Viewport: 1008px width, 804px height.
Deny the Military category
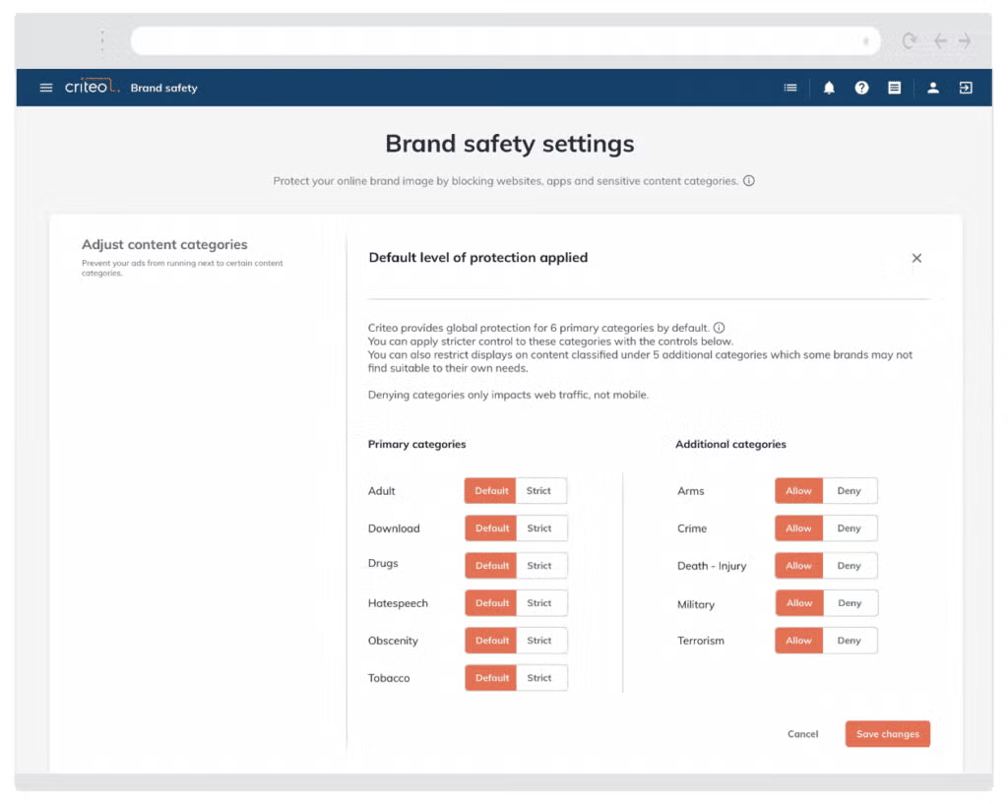[850, 603]
